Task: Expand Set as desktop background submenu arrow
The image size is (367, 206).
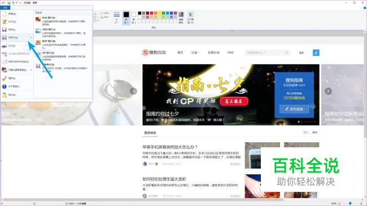Action: pyautogui.click(x=32, y=70)
